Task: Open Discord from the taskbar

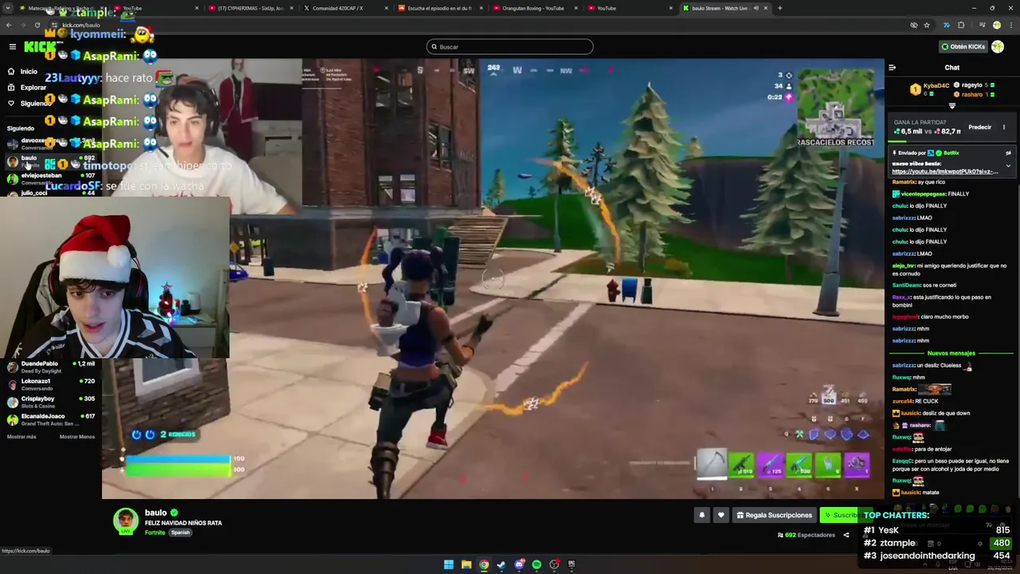Action: pyautogui.click(x=519, y=564)
